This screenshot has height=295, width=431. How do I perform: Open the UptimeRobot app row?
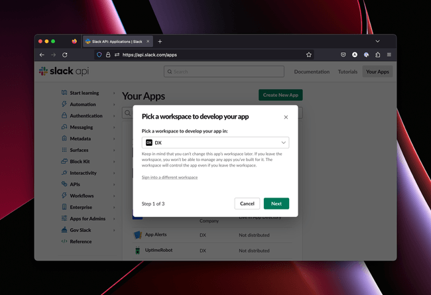tap(212, 251)
